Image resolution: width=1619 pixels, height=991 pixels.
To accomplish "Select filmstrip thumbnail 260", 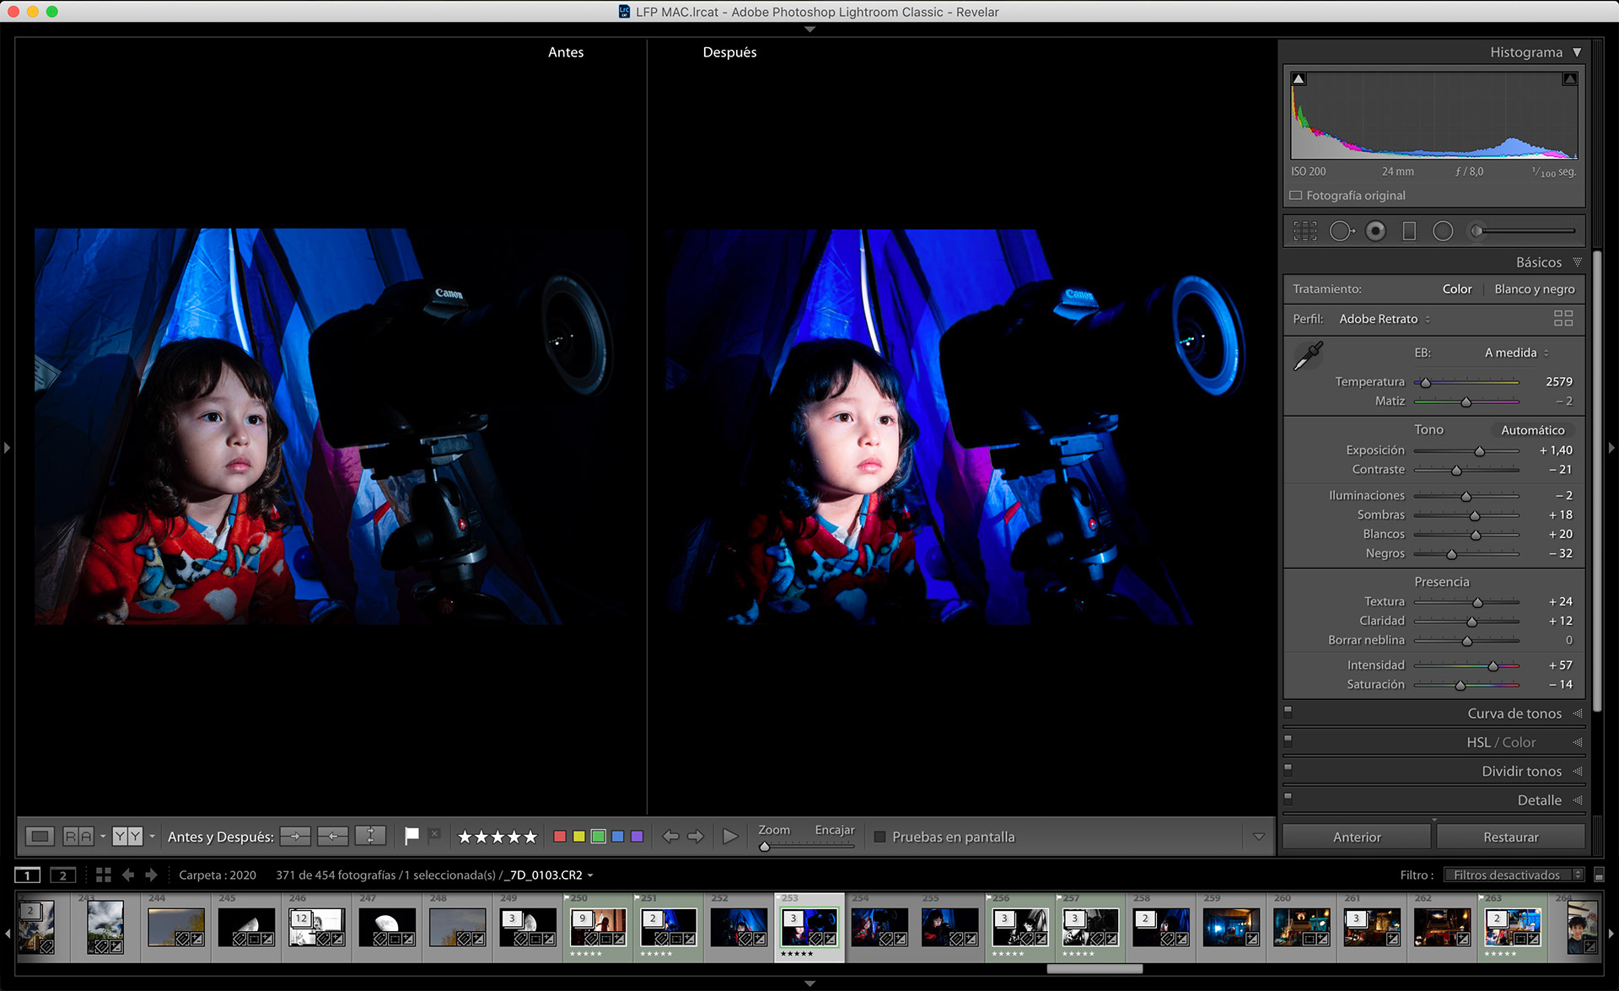I will pos(1301,926).
